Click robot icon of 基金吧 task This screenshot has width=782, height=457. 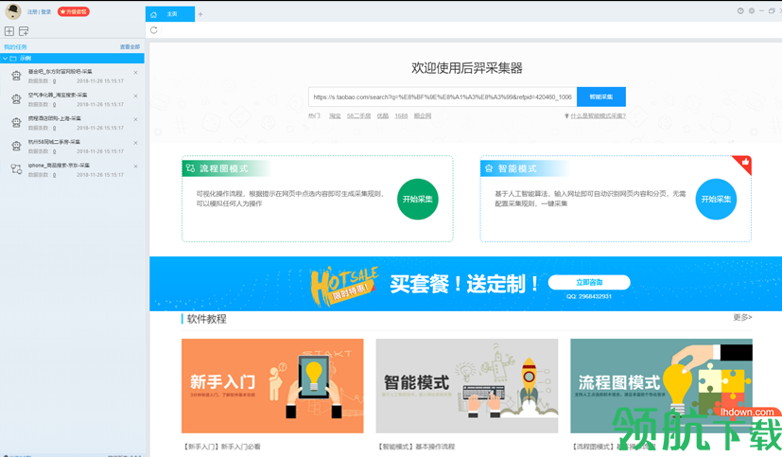pyautogui.click(x=16, y=76)
